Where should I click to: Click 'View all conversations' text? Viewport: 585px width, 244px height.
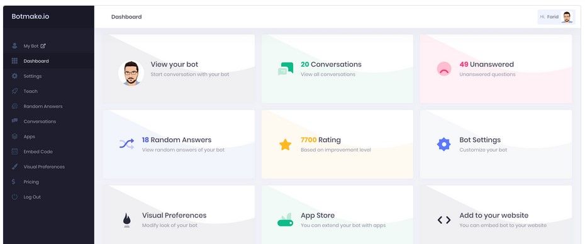pyautogui.click(x=328, y=74)
